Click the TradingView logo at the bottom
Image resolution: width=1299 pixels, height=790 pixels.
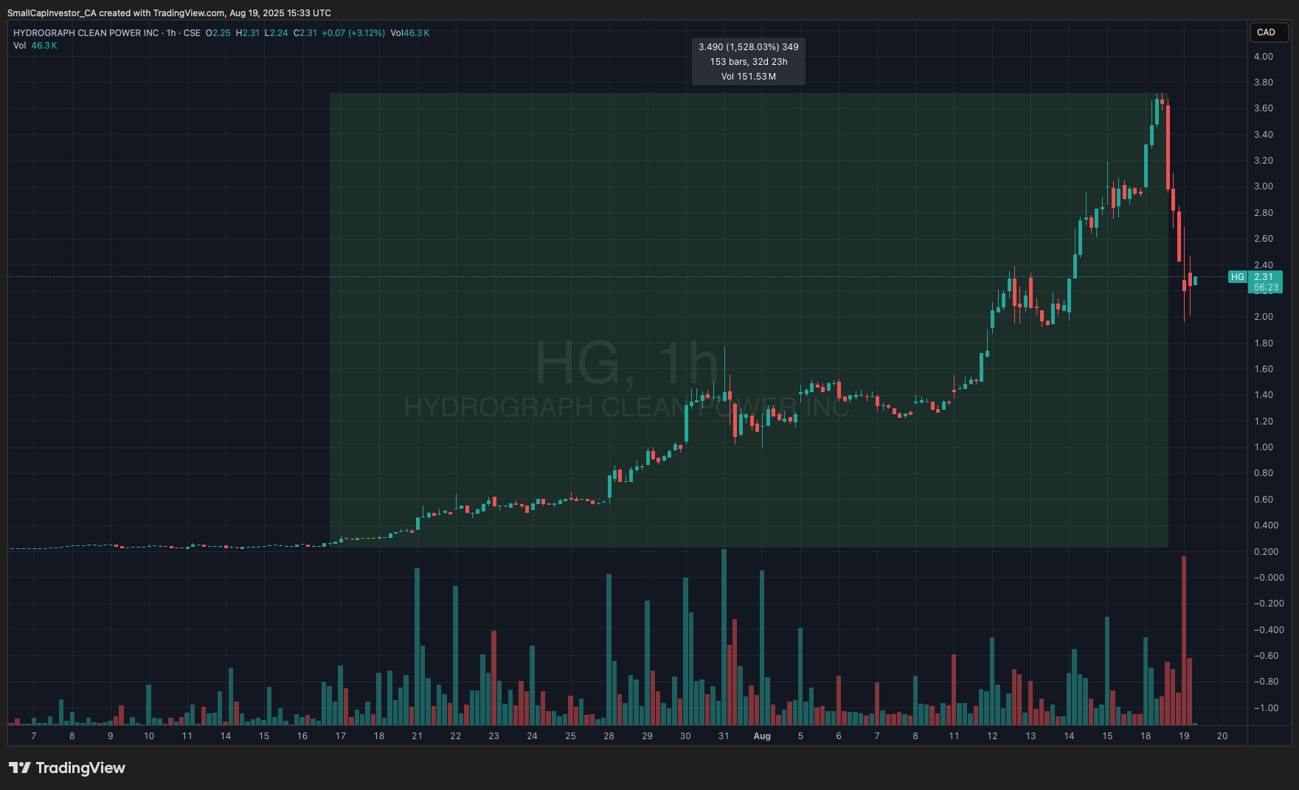point(67,768)
